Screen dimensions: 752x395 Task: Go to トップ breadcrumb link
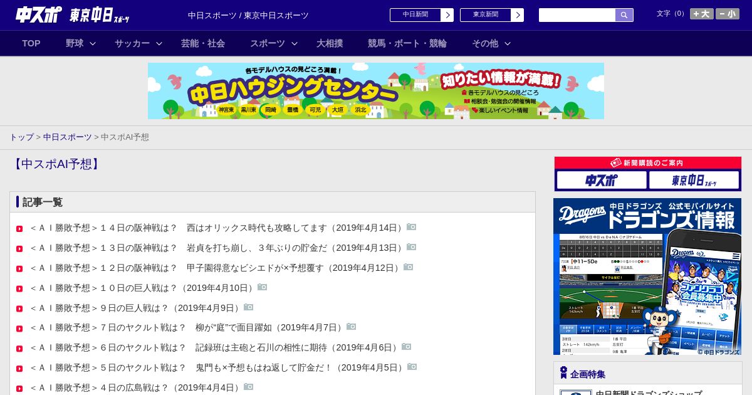coord(21,137)
